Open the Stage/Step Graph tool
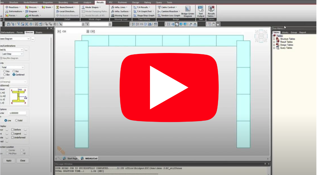The height and width of the screenshot is (175, 317). 144,15
